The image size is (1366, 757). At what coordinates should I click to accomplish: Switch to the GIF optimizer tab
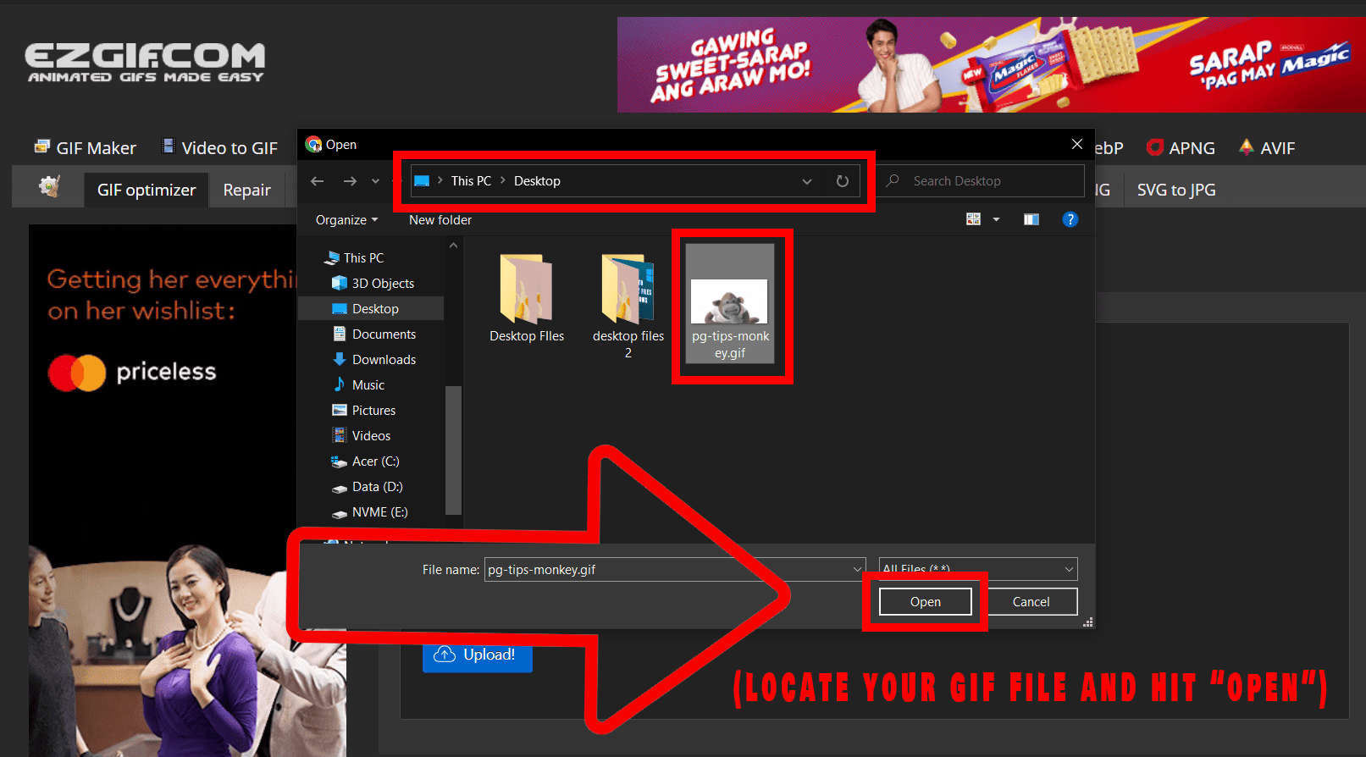coord(147,190)
